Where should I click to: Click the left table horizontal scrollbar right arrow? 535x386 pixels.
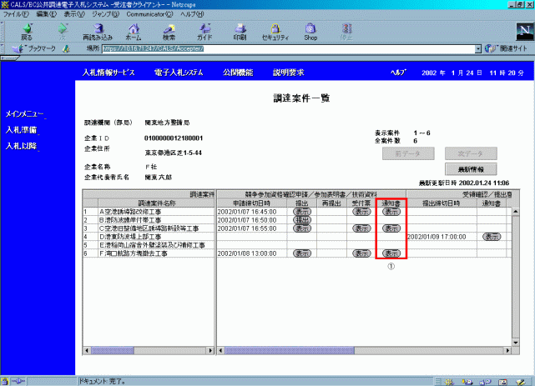pos(210,350)
